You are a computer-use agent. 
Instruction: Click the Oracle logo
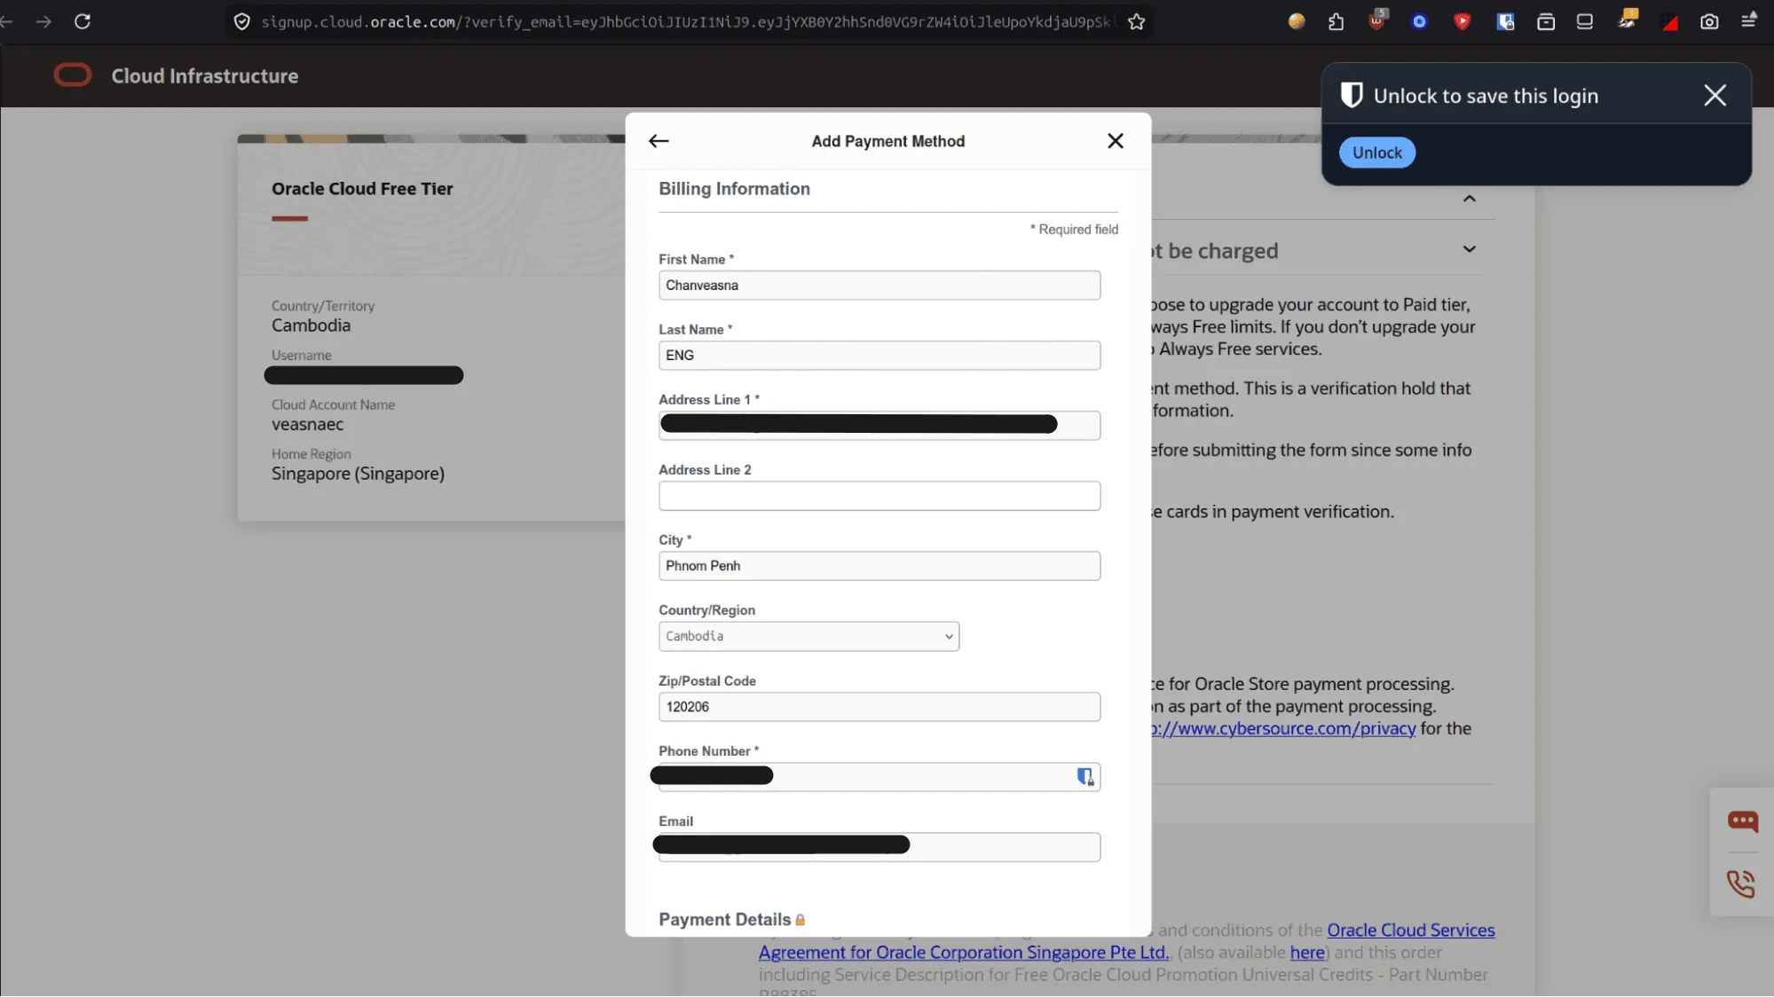[73, 75]
